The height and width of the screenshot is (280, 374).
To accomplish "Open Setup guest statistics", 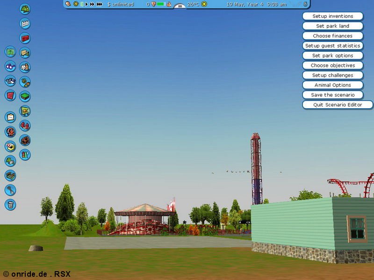I will pos(333,46).
